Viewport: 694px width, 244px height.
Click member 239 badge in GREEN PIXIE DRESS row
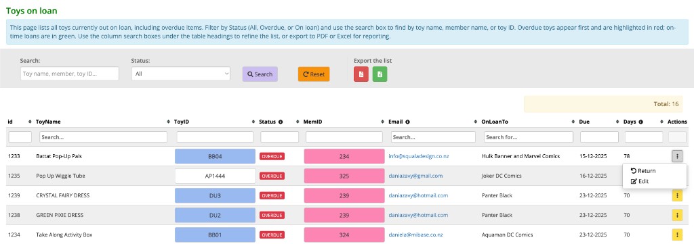pos(344,215)
